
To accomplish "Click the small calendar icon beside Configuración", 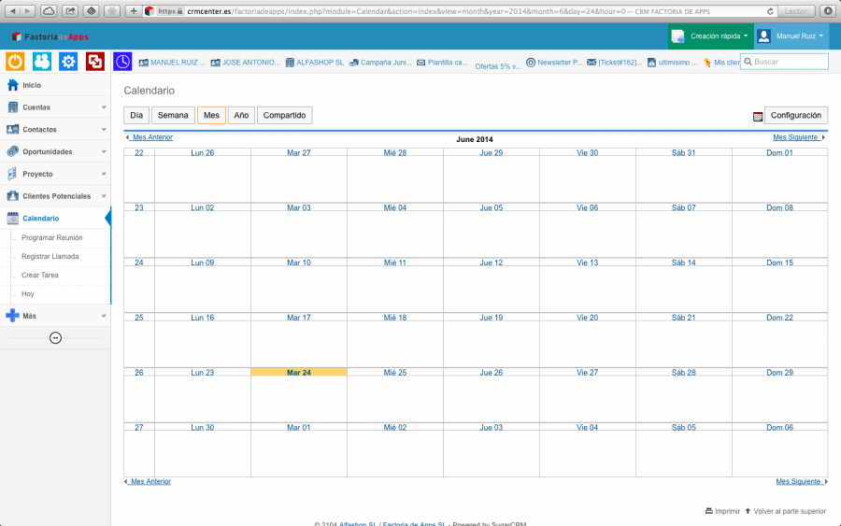I will pos(758,116).
